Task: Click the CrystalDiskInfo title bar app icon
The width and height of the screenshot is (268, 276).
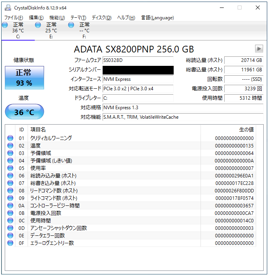Action: tap(8, 7)
